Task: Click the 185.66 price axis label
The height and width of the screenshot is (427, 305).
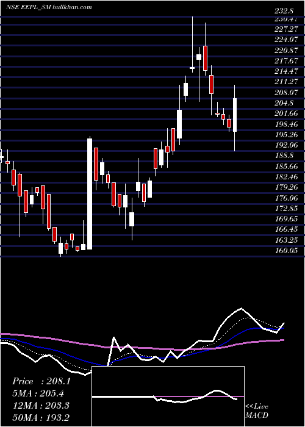Action: [x=285, y=167]
